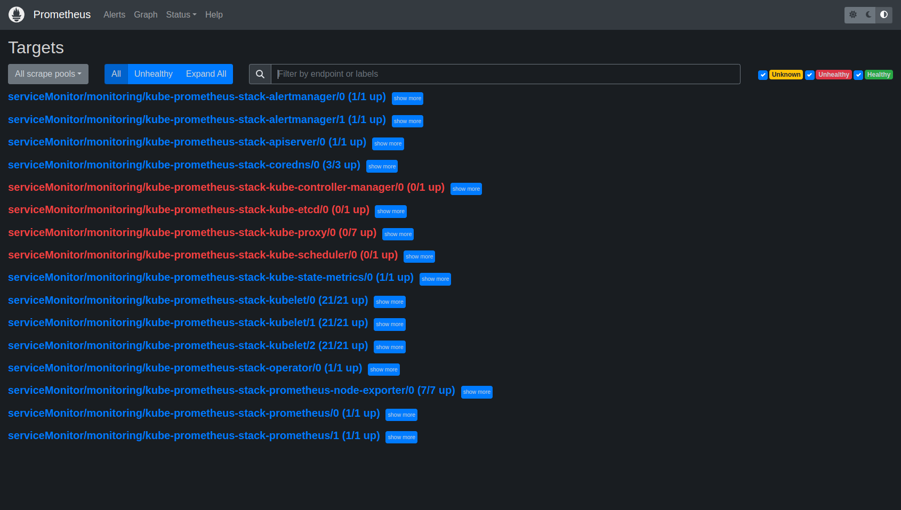Toggle the Unknown filter checkbox

763,75
